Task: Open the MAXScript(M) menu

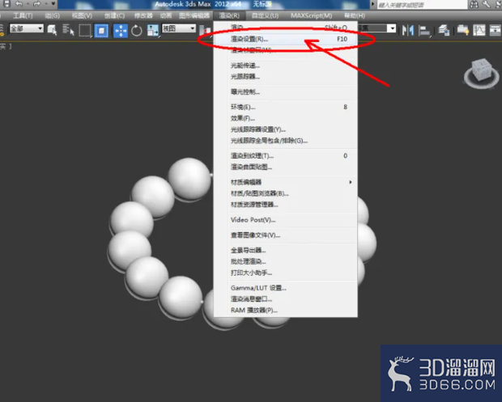Action: tap(311, 15)
